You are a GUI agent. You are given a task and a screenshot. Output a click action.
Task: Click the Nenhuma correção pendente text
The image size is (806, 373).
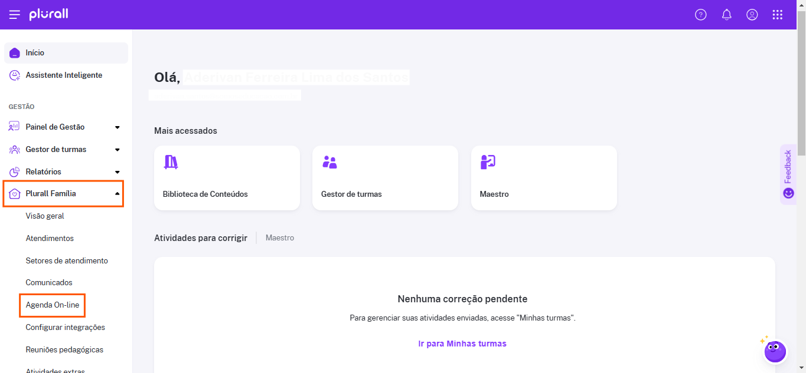[462, 299]
